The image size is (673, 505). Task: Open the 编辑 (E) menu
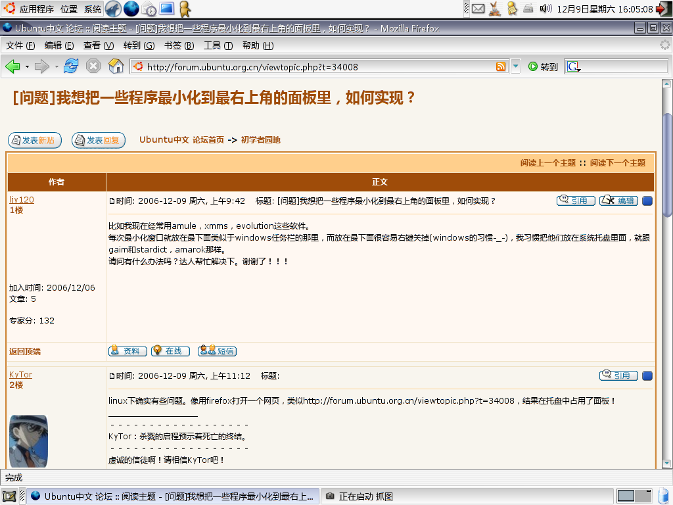pyautogui.click(x=59, y=45)
